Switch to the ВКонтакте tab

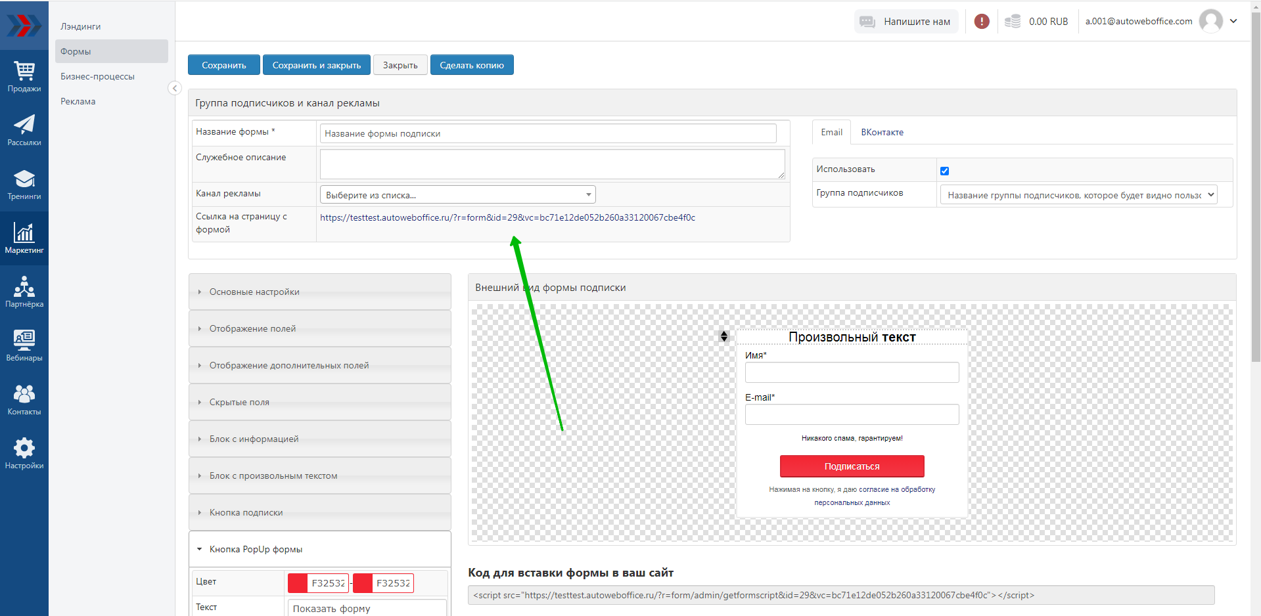[882, 132]
